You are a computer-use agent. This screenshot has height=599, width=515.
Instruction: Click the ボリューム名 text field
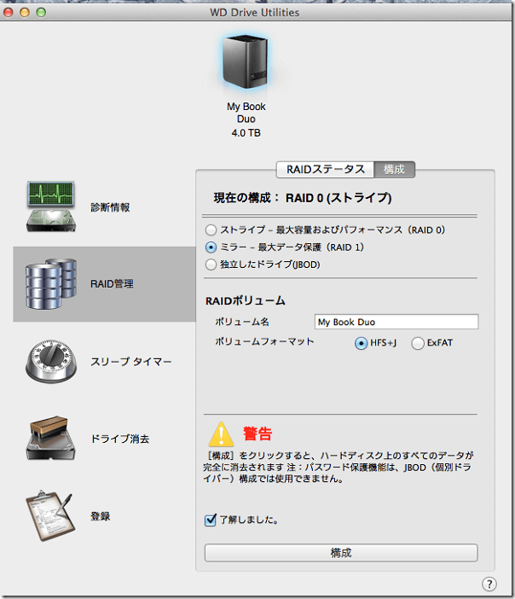pyautogui.click(x=395, y=323)
